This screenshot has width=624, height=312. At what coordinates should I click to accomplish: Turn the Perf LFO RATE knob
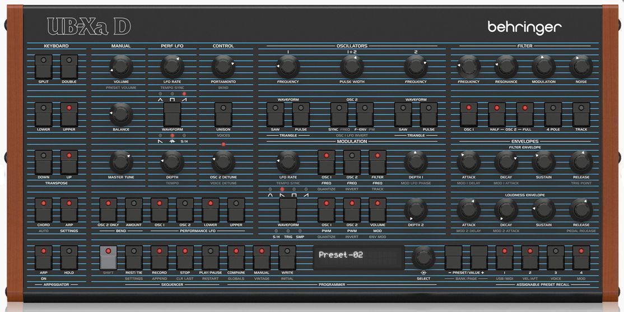173,67
